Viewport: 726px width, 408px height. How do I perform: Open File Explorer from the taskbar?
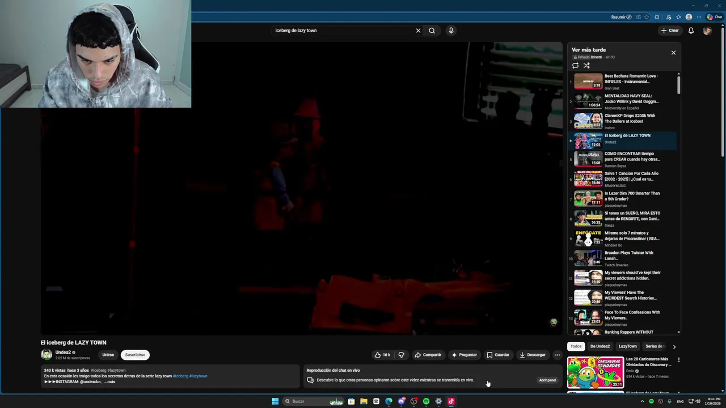pyautogui.click(x=364, y=401)
